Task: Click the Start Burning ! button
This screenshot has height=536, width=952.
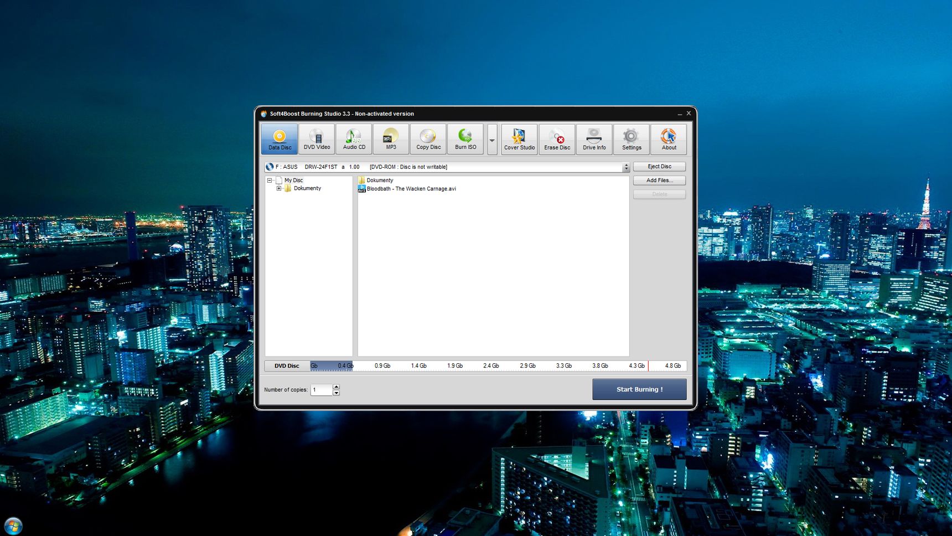Action: pos(639,389)
